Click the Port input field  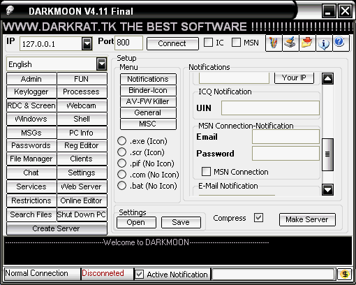(x=128, y=43)
